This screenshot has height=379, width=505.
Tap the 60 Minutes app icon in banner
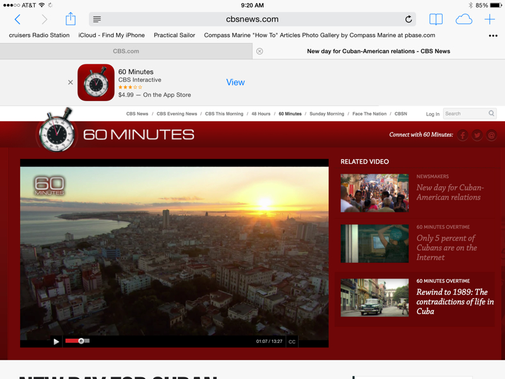pos(96,83)
